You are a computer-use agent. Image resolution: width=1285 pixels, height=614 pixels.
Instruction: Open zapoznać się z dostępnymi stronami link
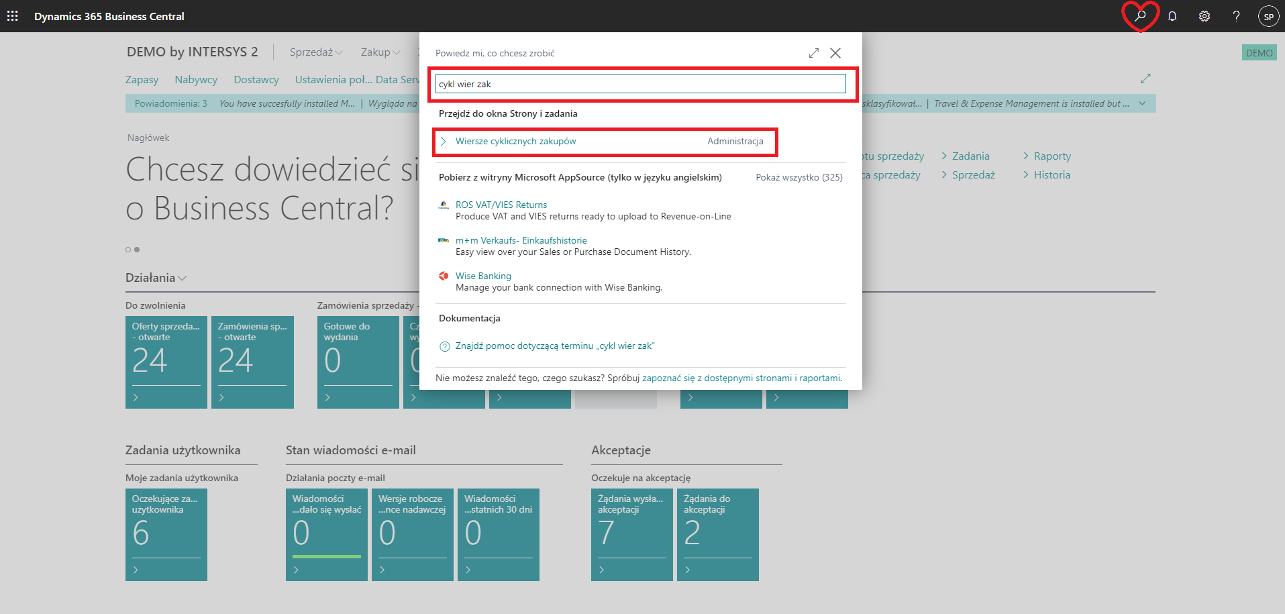point(741,378)
